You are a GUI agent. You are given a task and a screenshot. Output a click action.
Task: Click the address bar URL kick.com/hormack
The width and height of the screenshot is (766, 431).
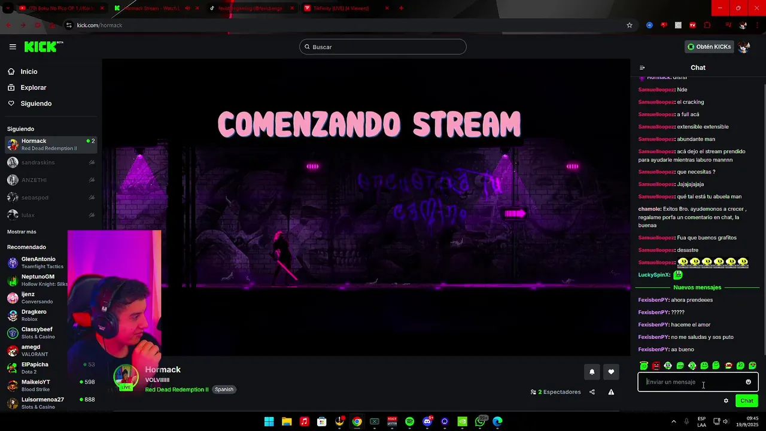(99, 25)
